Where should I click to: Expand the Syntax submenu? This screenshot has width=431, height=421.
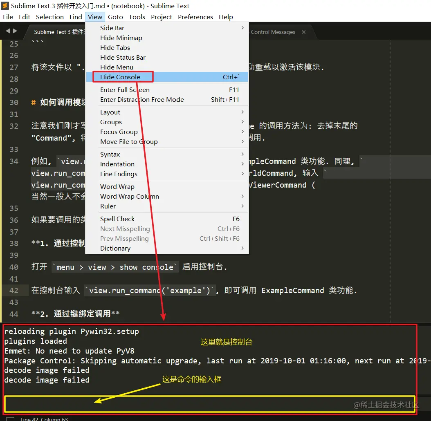[167, 155]
